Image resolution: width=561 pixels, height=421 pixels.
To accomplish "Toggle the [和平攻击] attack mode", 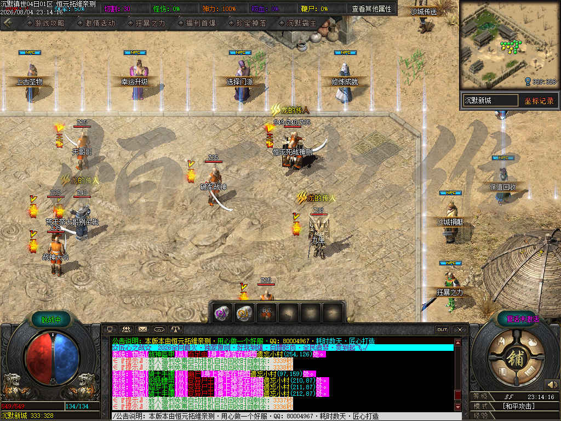I will [518, 406].
